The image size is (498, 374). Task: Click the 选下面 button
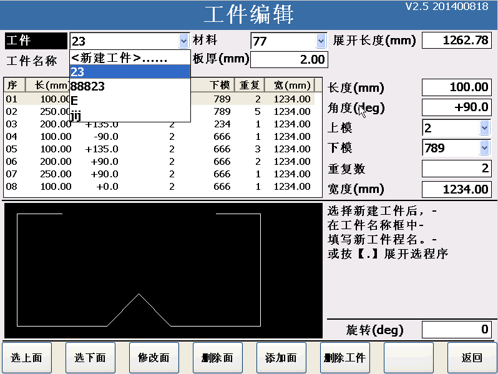(x=90, y=358)
